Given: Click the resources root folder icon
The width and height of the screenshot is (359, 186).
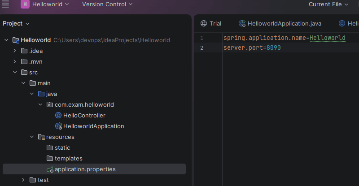Looking at the screenshot, I should [41, 137].
